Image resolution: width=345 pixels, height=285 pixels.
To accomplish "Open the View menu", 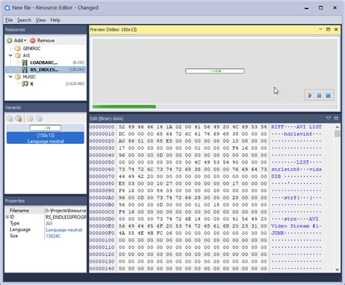I will [x=41, y=20].
